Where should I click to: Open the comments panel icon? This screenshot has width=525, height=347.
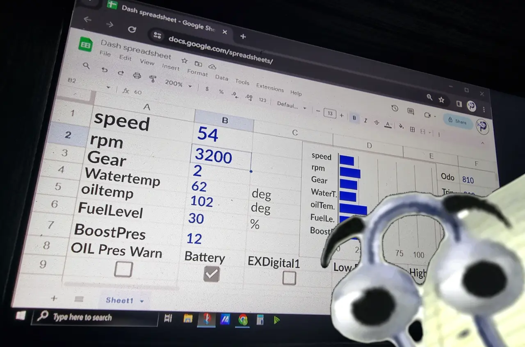(x=411, y=112)
